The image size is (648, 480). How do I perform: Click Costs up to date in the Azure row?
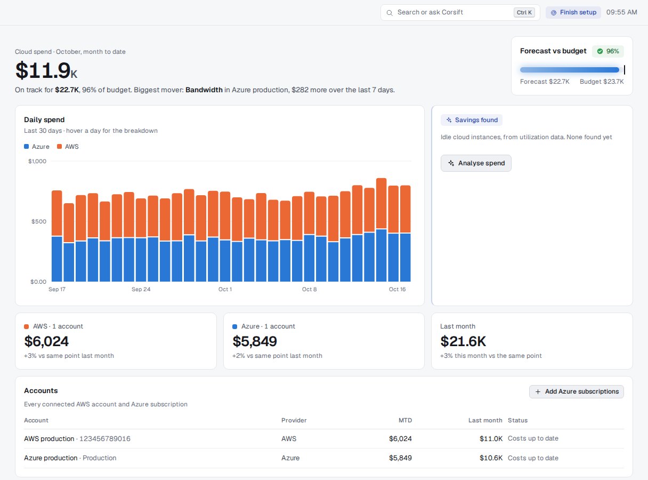533,458
